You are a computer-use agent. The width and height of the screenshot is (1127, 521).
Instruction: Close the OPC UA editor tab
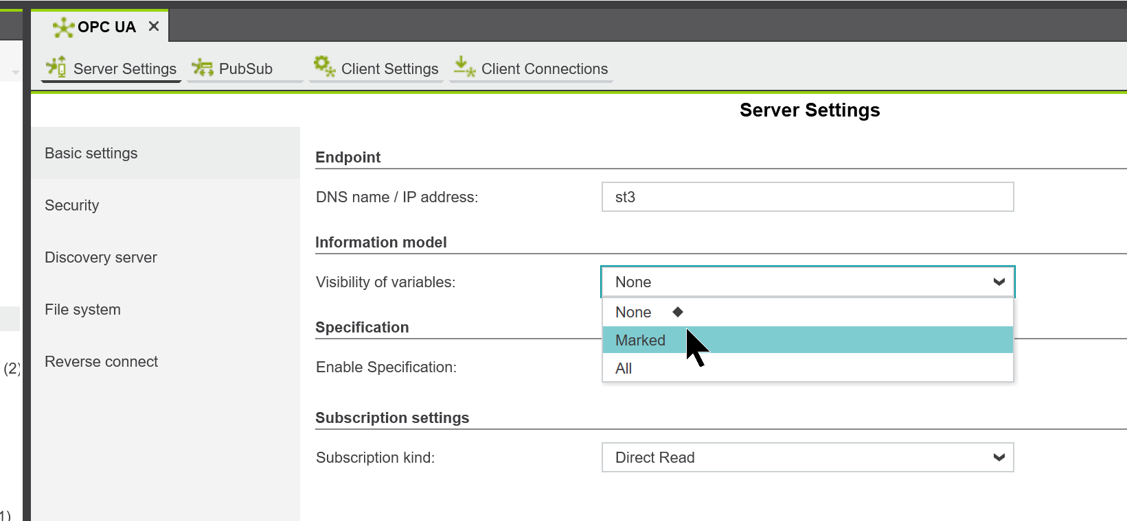point(154,27)
